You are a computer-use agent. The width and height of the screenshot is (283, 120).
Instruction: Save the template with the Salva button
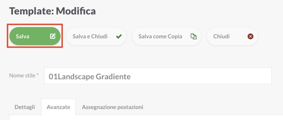35,36
